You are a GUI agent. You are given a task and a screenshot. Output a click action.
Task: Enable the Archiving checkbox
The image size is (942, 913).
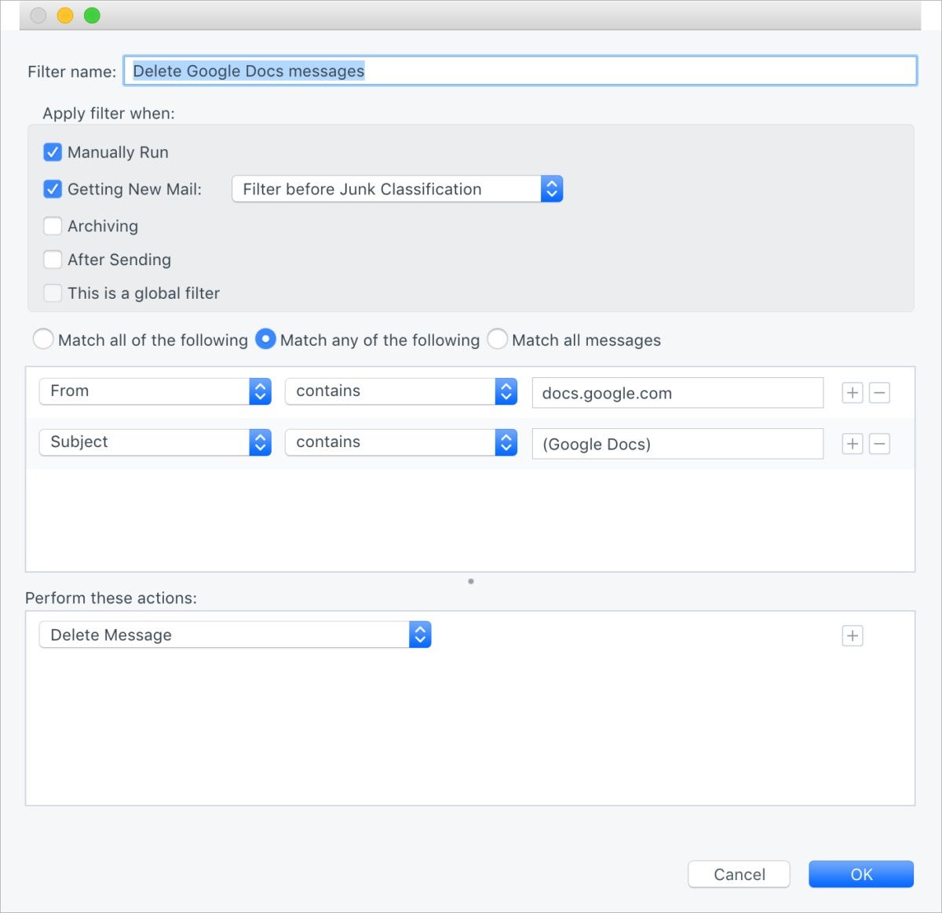click(53, 226)
